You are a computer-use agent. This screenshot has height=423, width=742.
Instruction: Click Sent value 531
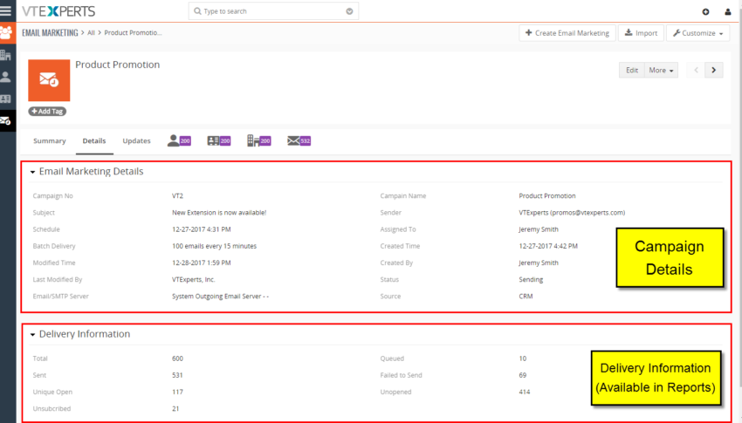point(177,375)
